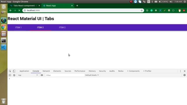Close the React App browser tab

(x=72, y=6)
